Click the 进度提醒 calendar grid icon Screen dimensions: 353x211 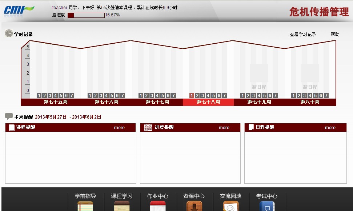(x=148, y=127)
